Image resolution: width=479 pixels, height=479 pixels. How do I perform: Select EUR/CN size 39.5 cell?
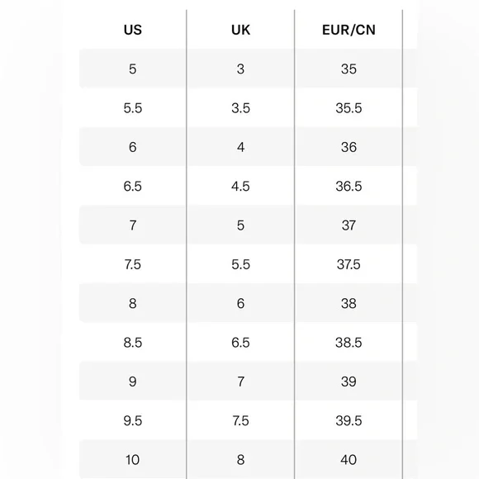[x=349, y=421]
